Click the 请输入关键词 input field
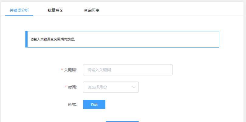Screen dimensions: 246x122 pos(128,70)
